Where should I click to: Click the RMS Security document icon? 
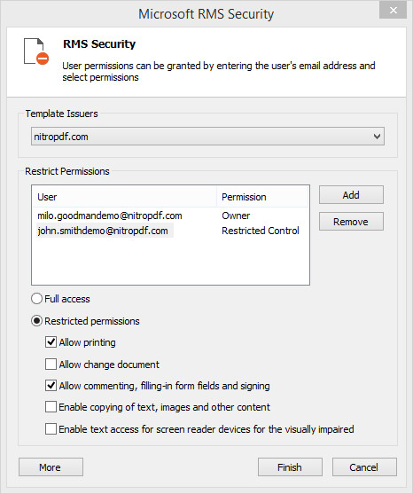tap(36, 51)
